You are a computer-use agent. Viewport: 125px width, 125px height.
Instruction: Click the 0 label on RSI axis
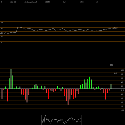click(1, 43)
